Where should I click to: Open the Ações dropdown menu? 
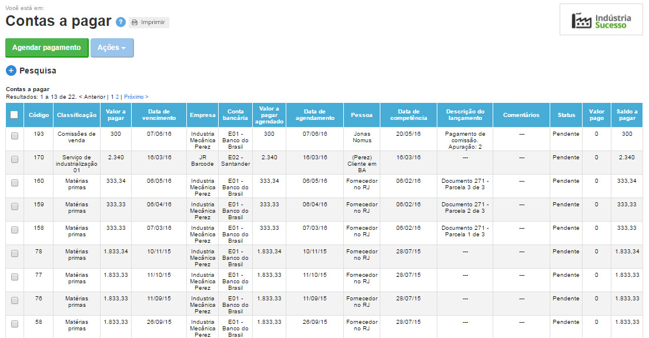pyautogui.click(x=112, y=48)
